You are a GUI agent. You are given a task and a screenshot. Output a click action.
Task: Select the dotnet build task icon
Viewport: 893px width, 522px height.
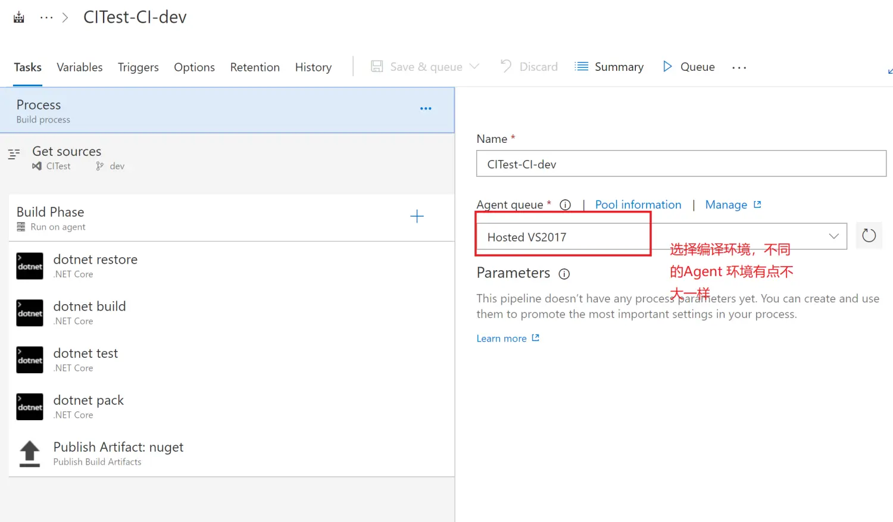(x=30, y=313)
